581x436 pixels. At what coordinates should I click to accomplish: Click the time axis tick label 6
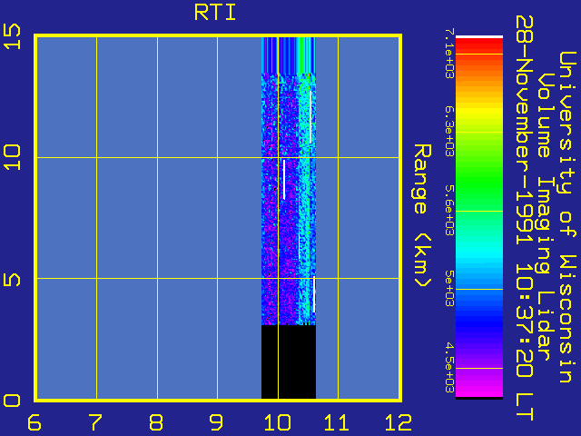pos(34,421)
